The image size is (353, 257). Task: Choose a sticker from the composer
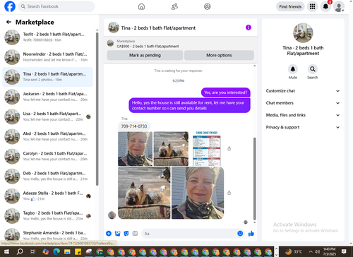tap(126, 234)
